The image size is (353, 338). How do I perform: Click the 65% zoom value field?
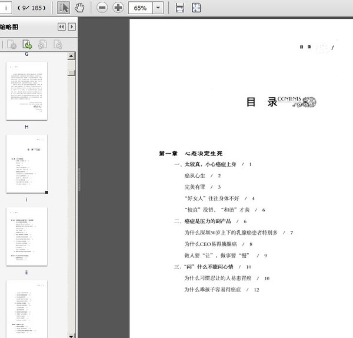coord(140,8)
